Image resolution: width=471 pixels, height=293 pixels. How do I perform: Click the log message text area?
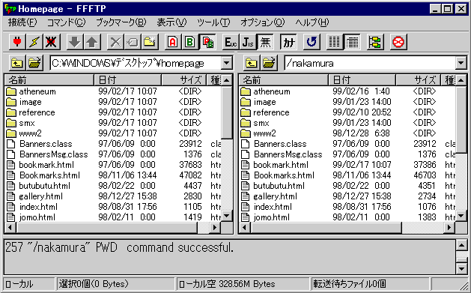coord(229,257)
